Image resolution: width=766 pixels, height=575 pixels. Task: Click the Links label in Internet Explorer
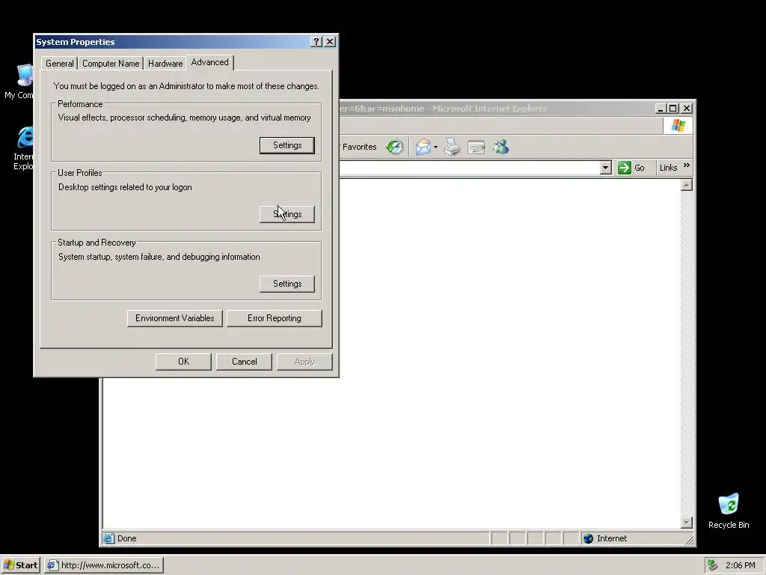pyautogui.click(x=668, y=168)
